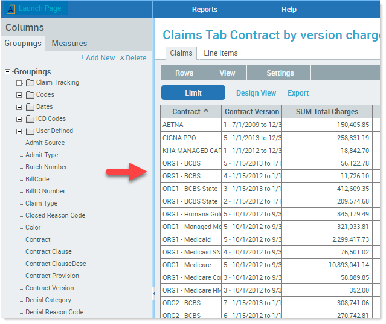Select Admit Source grouping

point(45,143)
